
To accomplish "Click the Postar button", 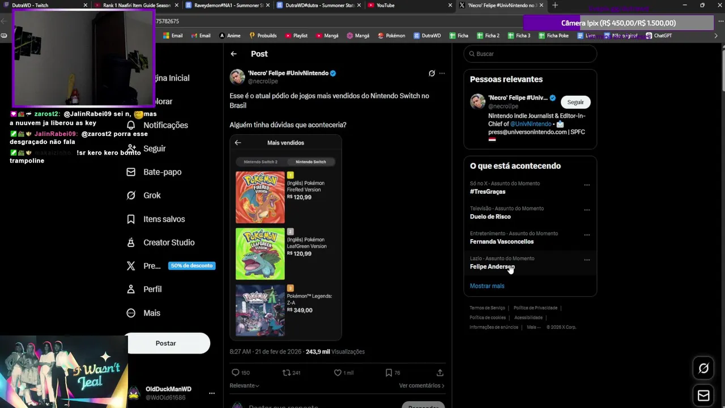I will click(x=168, y=343).
